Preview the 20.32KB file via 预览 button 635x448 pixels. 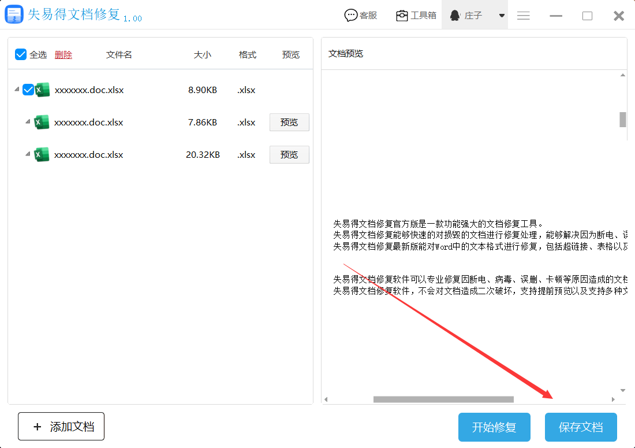[x=289, y=155]
